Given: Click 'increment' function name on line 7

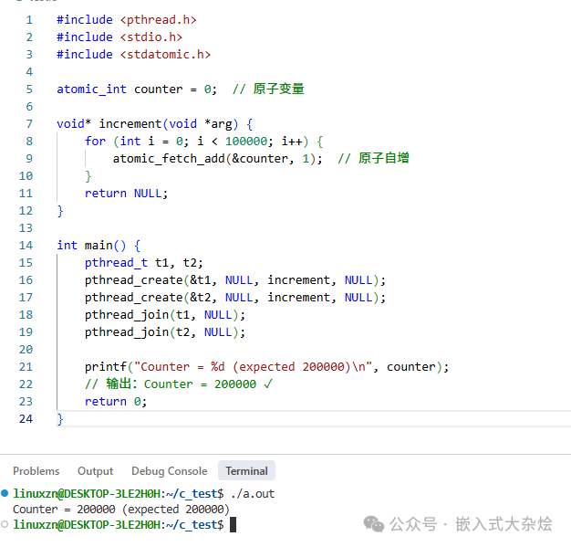Looking at the screenshot, I should click(130, 124).
